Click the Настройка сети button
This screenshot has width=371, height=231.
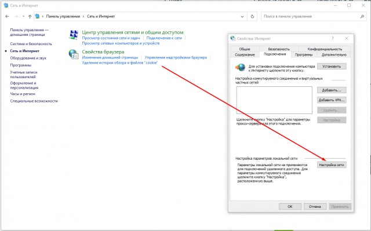pyautogui.click(x=332, y=165)
